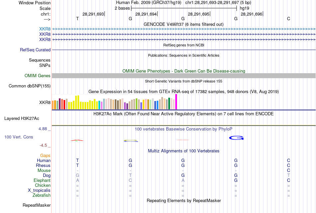This screenshot has height=213, width=316.
Task: Select the Dog alignment row label
Action: [47, 176]
